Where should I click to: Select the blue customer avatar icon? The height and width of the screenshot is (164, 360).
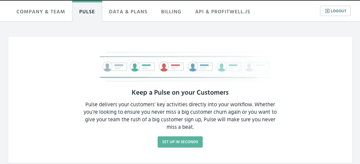192,67
